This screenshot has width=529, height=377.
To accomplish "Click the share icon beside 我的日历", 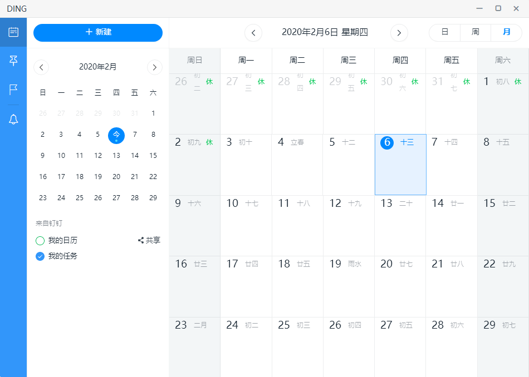I will [x=141, y=240].
